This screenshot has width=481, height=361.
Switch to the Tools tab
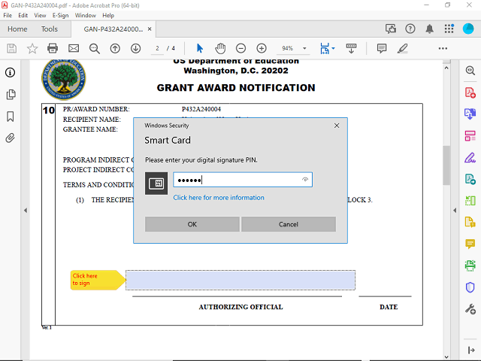(50, 29)
